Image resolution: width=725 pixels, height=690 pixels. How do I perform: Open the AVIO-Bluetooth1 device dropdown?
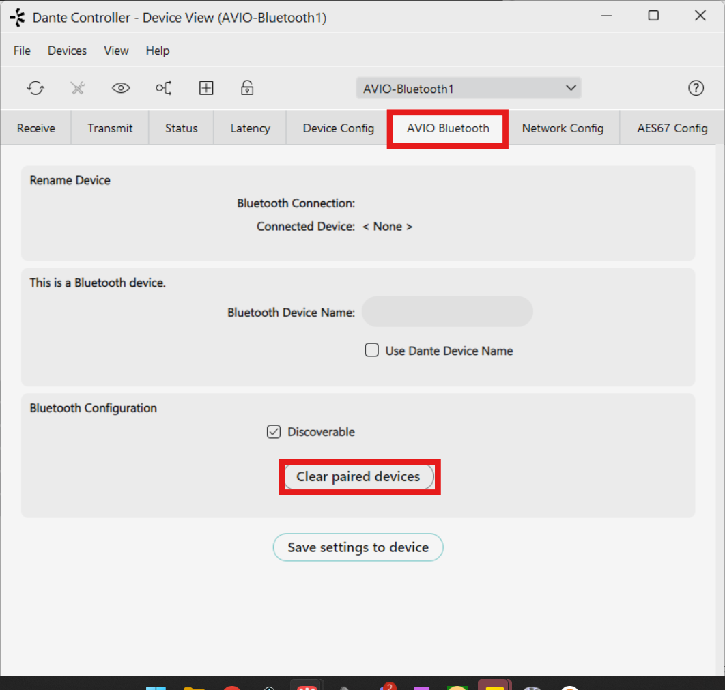pos(468,88)
